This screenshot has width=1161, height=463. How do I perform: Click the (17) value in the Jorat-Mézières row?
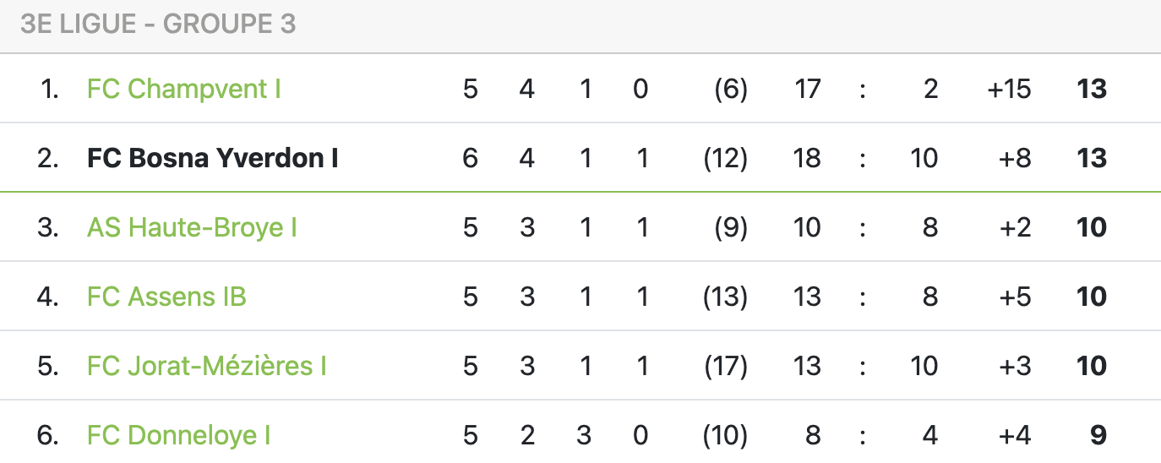(x=725, y=366)
